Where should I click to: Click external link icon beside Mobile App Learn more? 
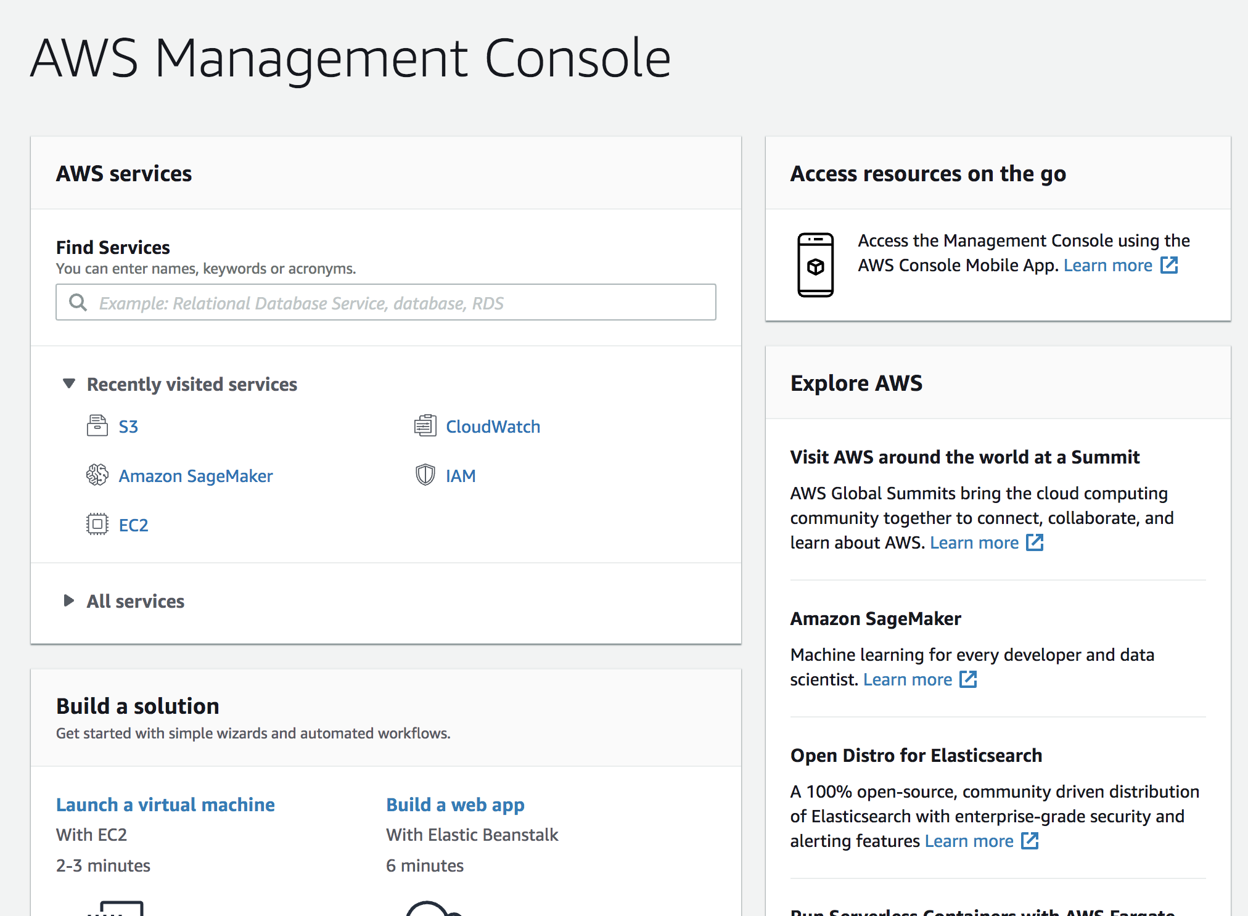coord(1169,266)
